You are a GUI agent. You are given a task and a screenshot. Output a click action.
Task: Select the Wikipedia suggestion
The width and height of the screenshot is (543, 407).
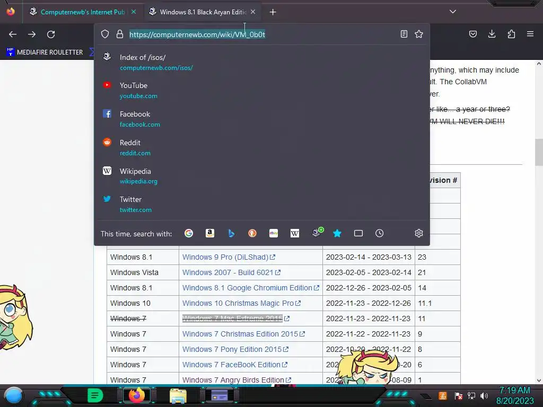(x=262, y=176)
